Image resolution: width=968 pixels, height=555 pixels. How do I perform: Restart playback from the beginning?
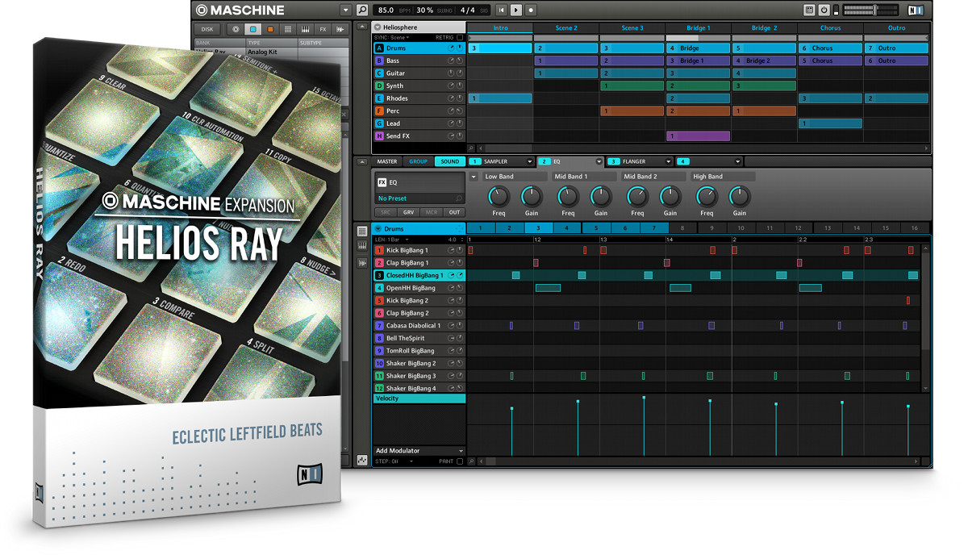(x=502, y=10)
